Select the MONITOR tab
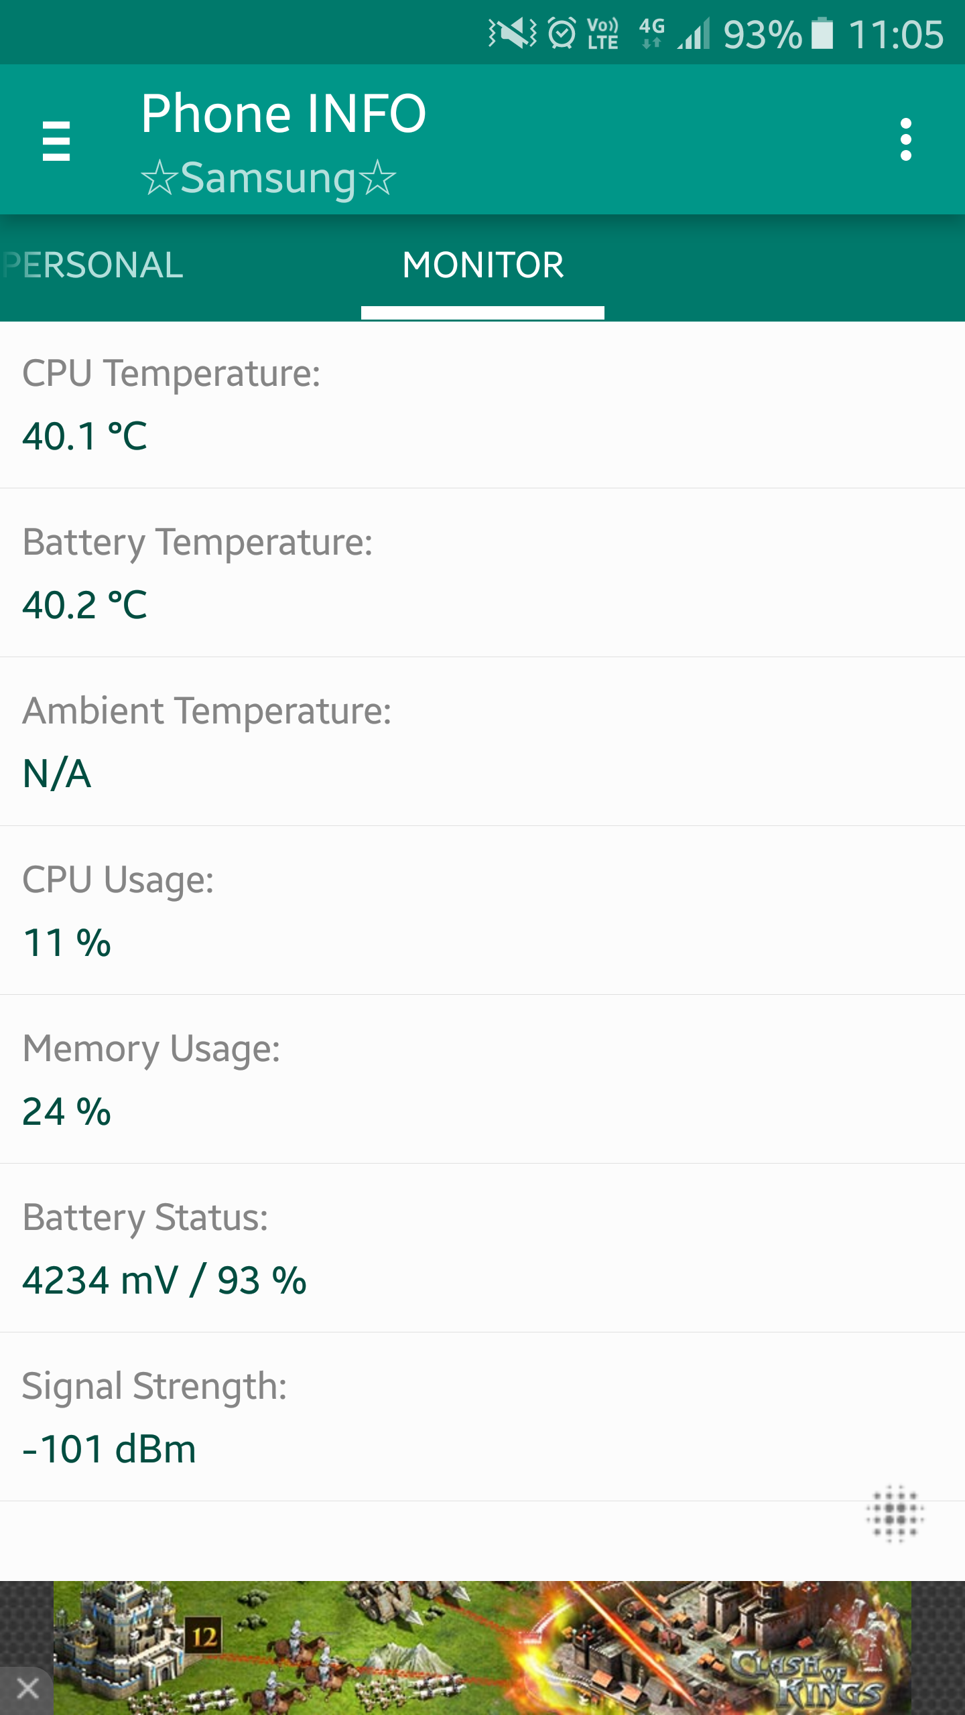 point(482,265)
